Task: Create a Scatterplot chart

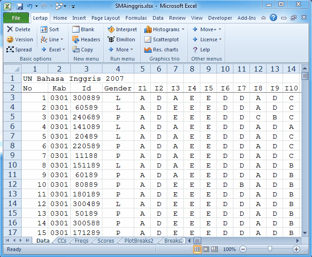Action: (148, 39)
